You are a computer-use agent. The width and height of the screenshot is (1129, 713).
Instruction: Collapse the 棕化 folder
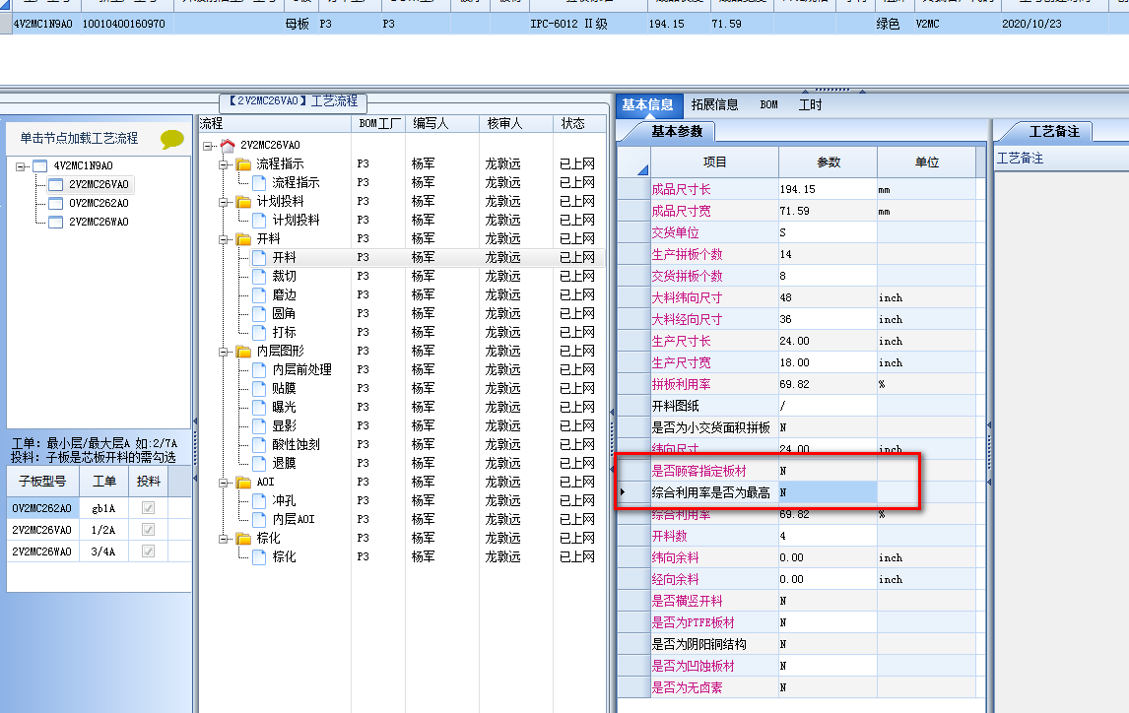(x=224, y=539)
